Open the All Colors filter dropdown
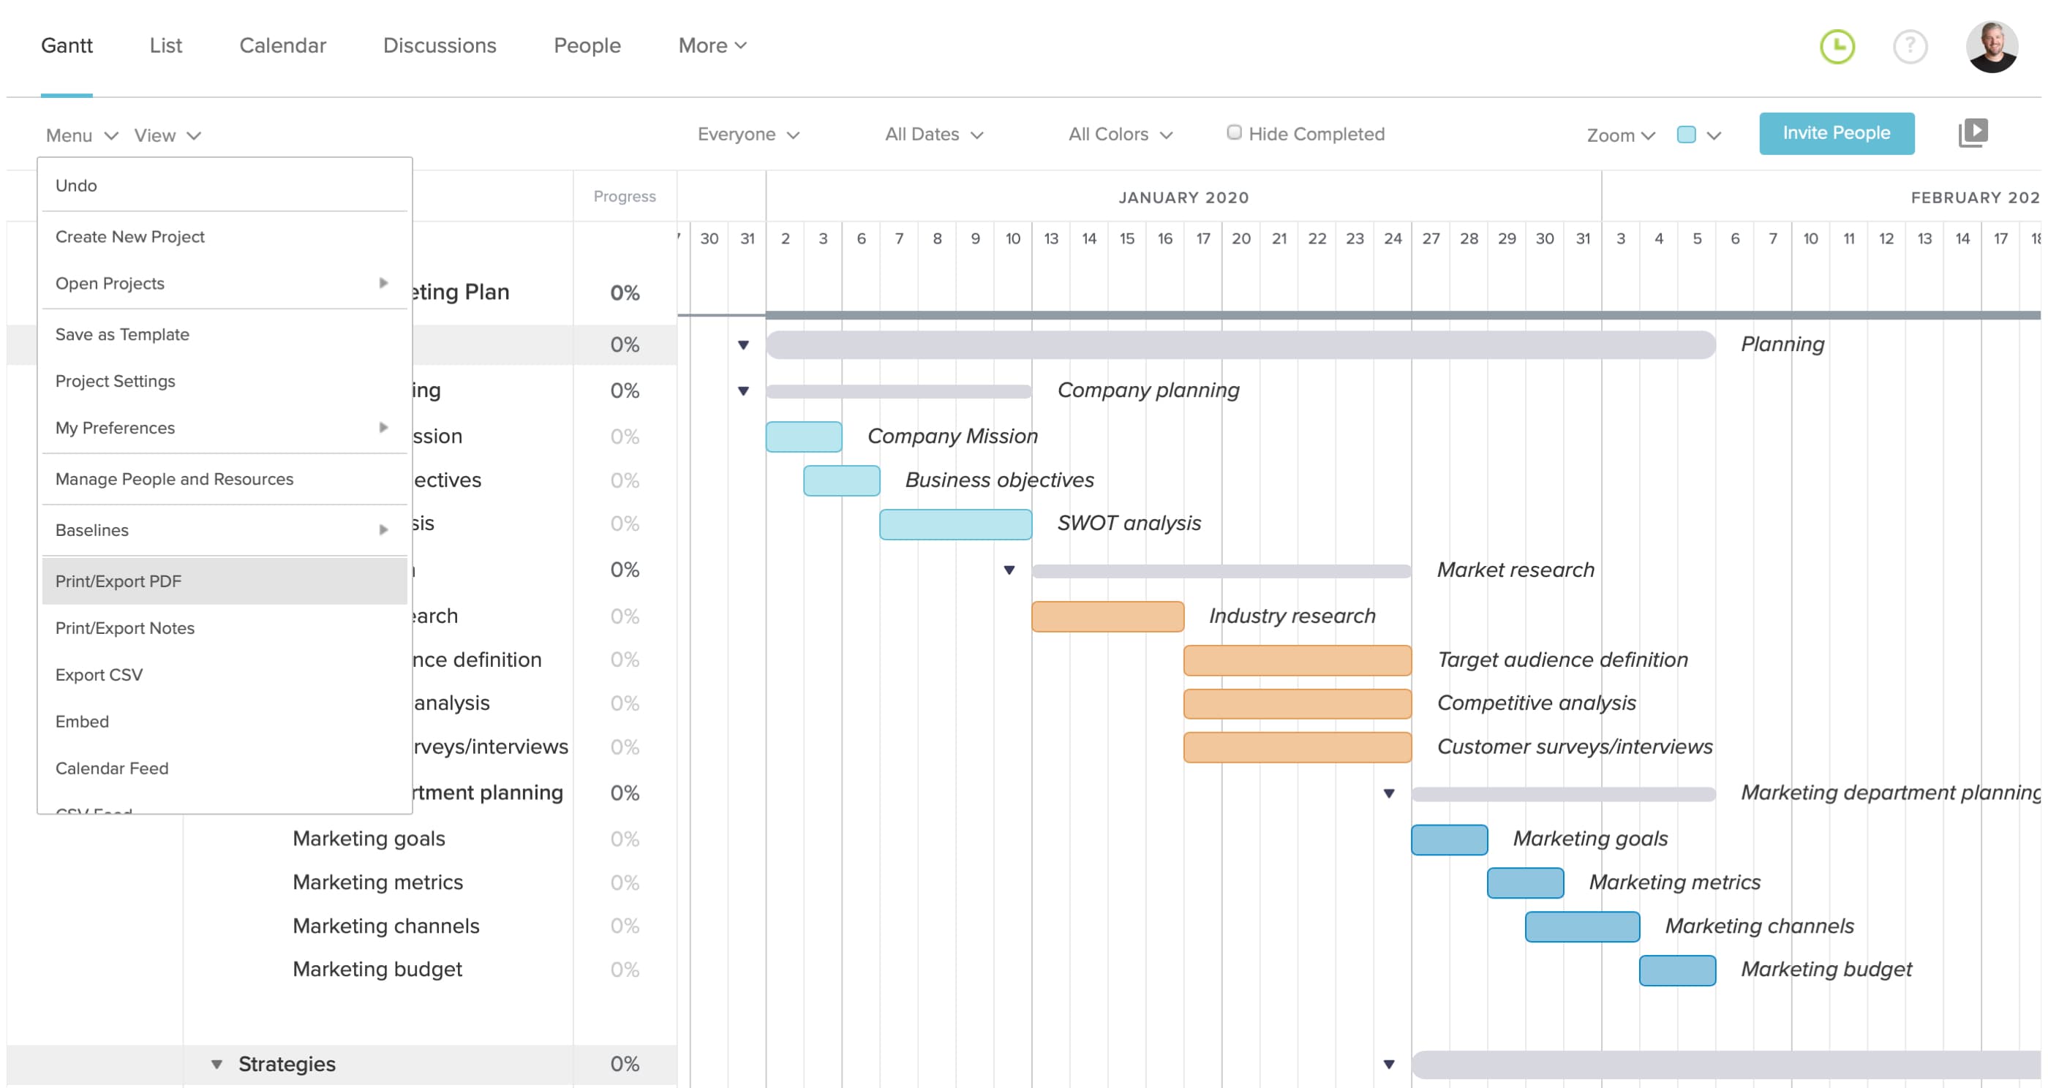The image size is (2048, 1088). (1116, 134)
